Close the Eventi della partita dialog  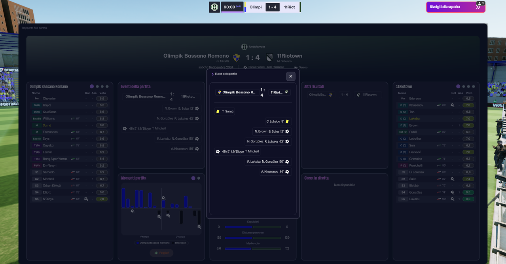coord(291,76)
